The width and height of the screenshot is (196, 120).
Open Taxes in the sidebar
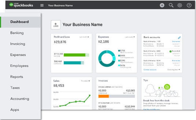15,88
